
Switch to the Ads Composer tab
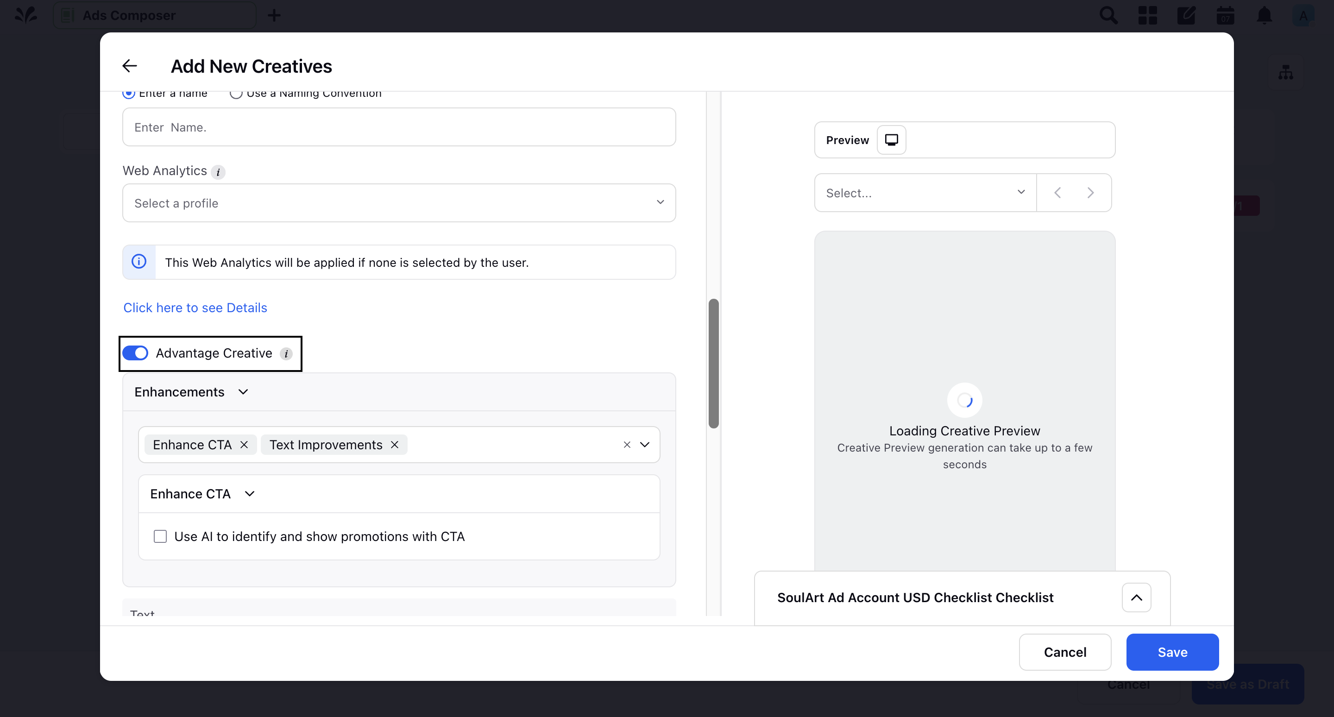[154, 15]
